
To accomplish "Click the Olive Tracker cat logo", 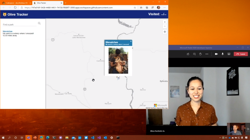I will coord(5,14).
